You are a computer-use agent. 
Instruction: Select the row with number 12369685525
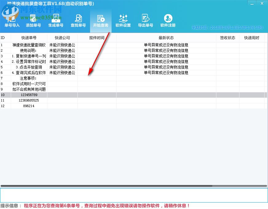pyautogui.click(x=134, y=100)
